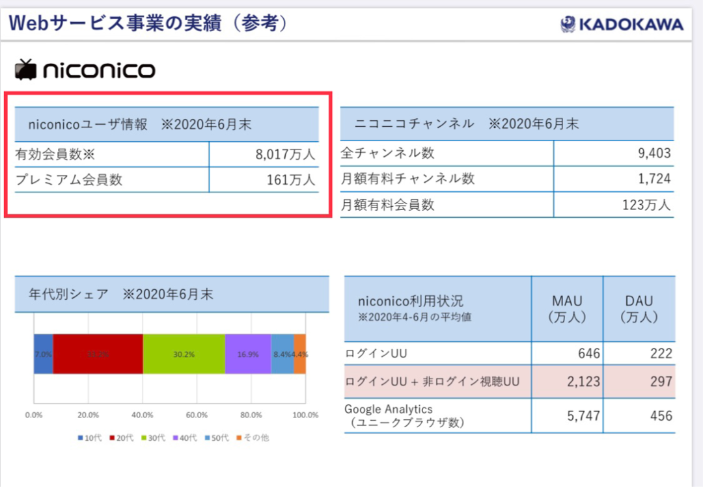Click the '80.0%' axis label
703x487 pixels.
click(251, 415)
